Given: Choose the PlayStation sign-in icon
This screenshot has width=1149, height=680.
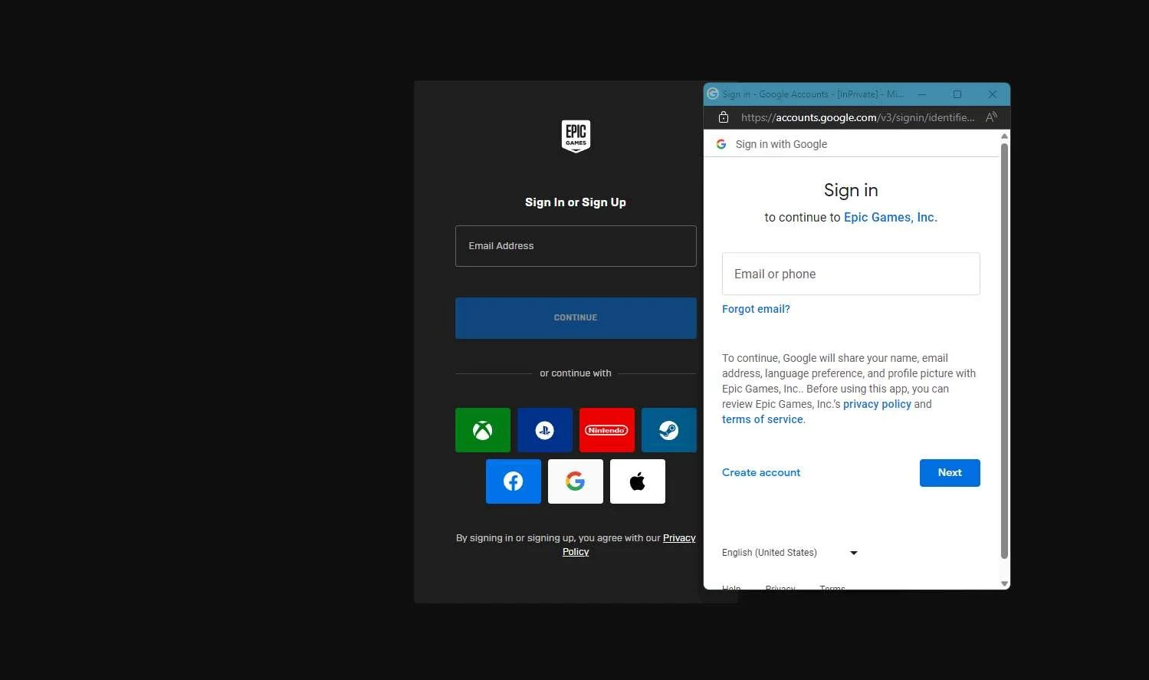Looking at the screenshot, I should click(x=545, y=430).
